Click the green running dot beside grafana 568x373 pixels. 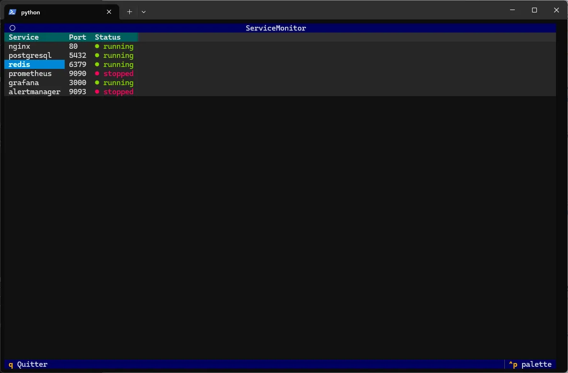pos(98,82)
